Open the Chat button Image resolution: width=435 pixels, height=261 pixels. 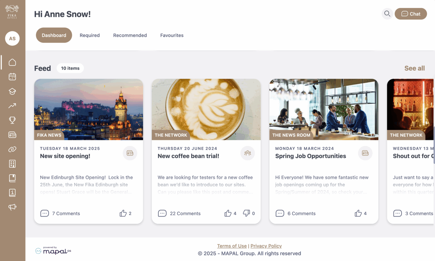point(411,14)
